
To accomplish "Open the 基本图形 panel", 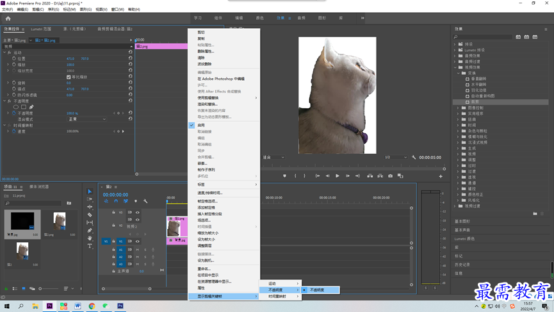I will [x=462, y=221].
